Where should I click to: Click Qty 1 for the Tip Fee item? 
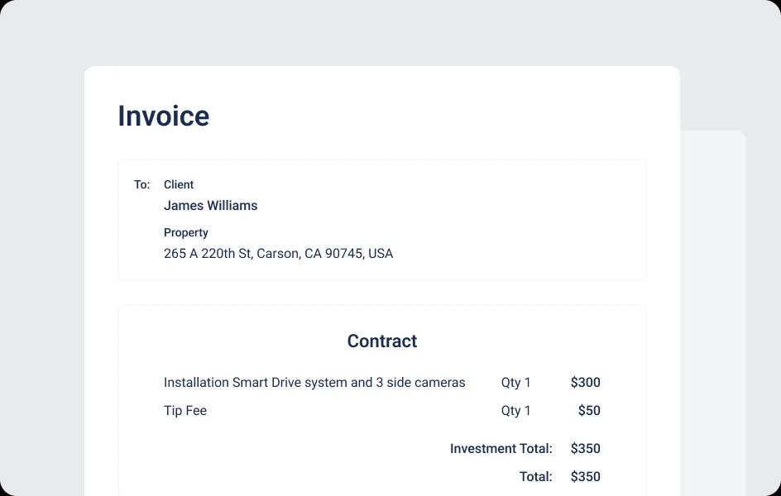tap(516, 410)
